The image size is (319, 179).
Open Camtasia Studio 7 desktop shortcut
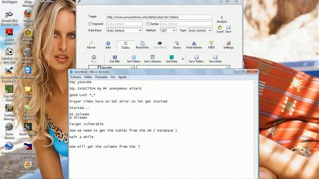click(x=28, y=108)
